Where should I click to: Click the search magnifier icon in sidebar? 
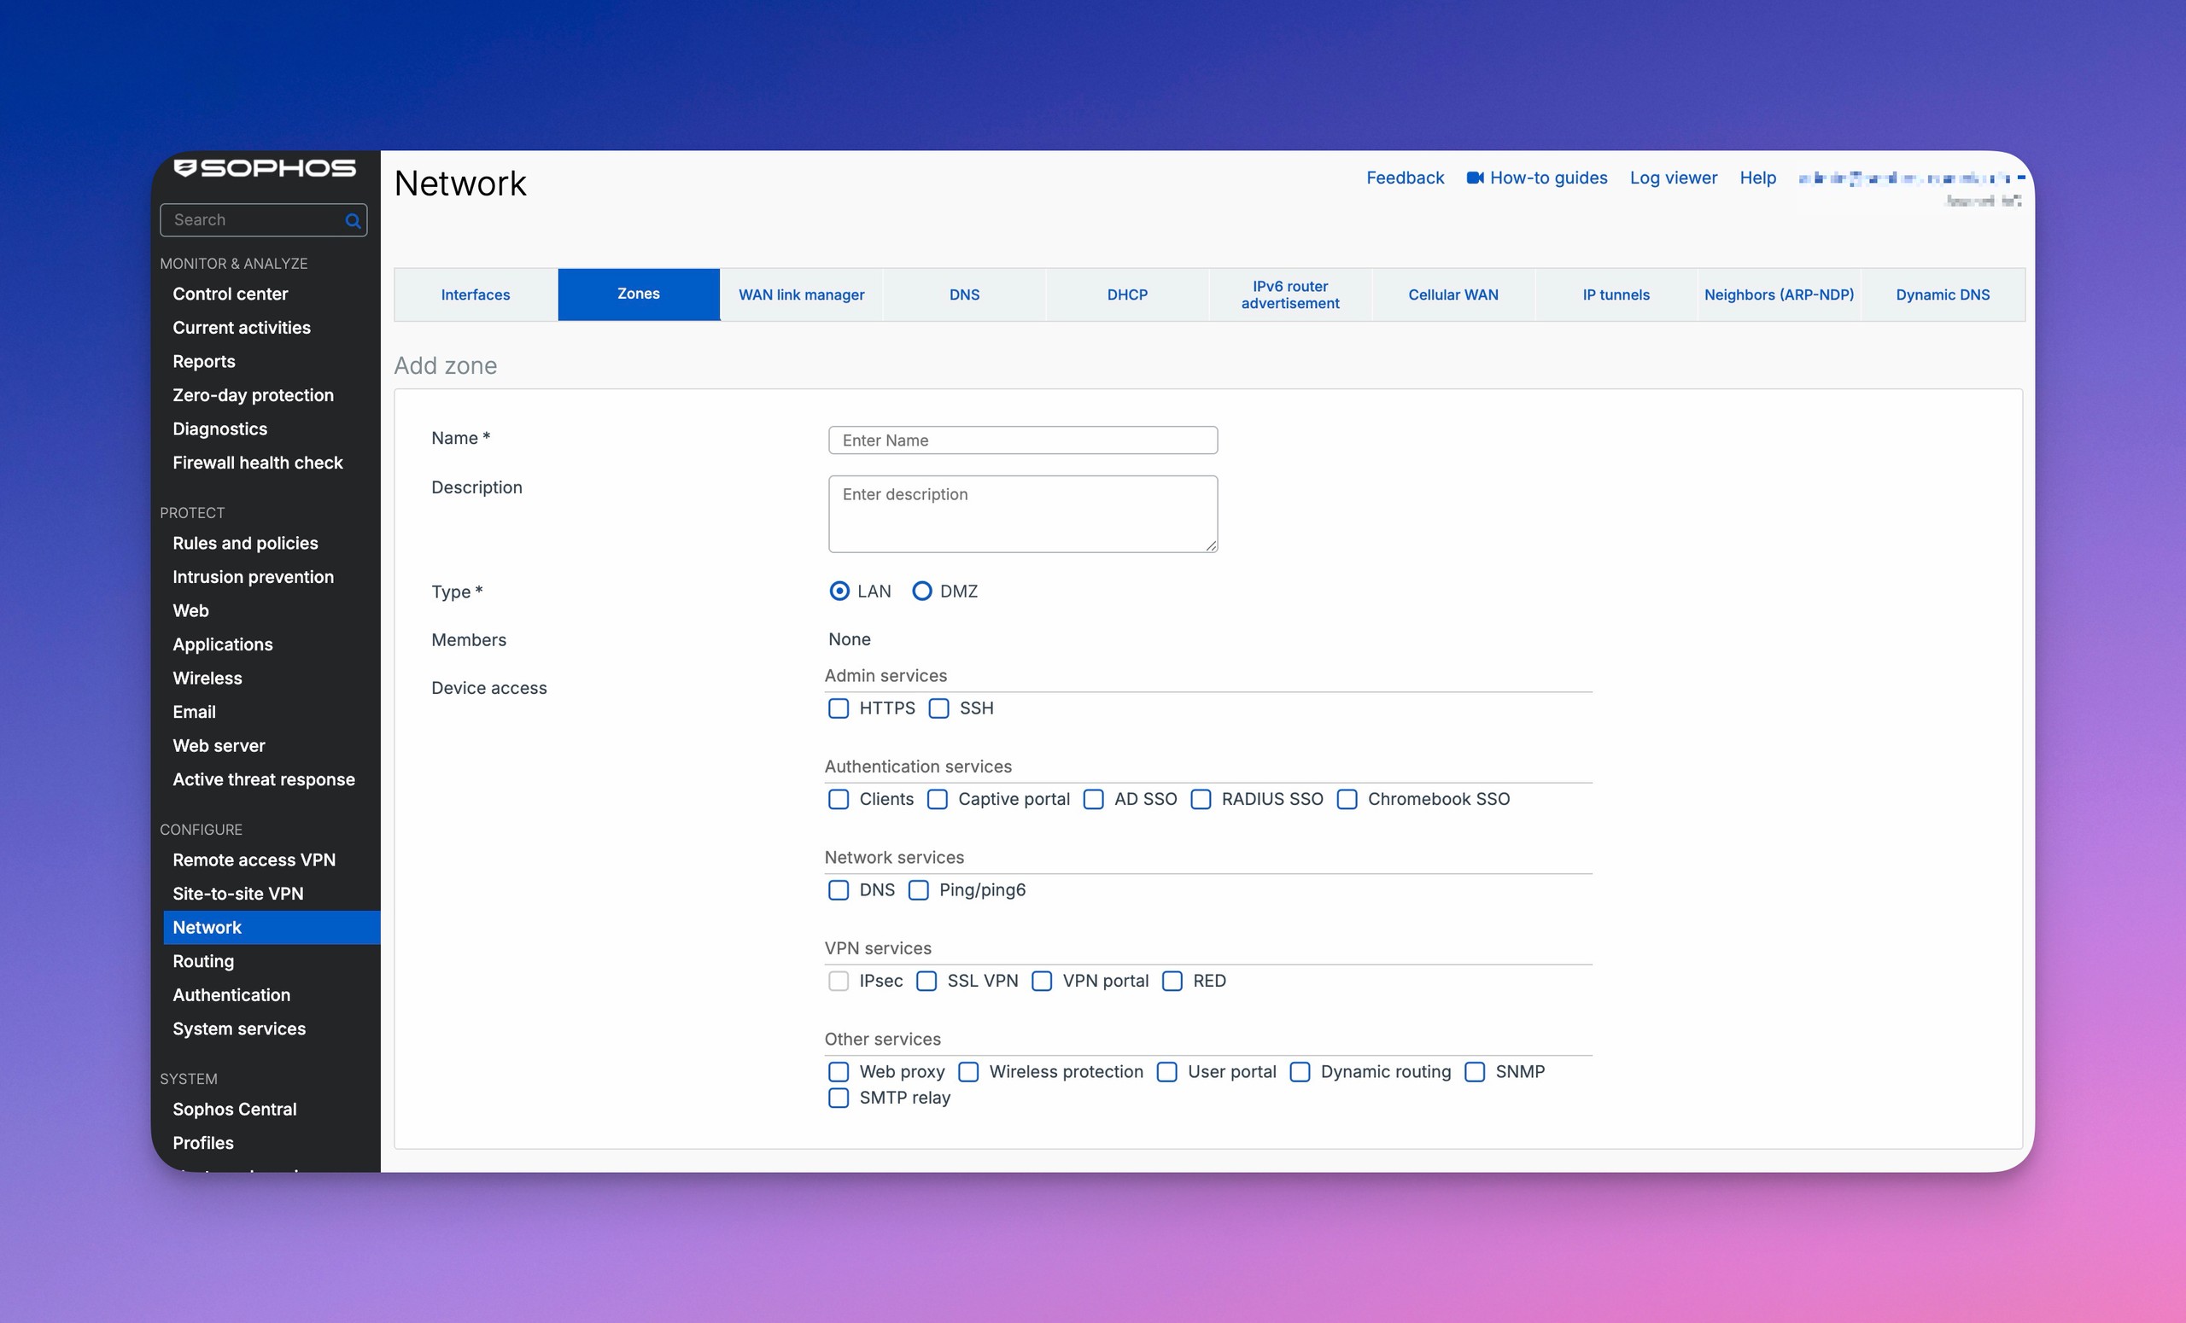coord(352,221)
